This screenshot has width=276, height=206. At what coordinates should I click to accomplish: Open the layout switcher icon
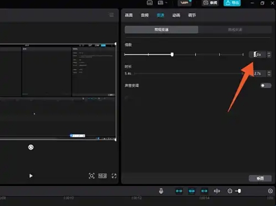160,3
